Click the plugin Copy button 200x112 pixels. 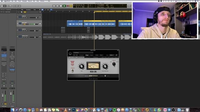87,55
